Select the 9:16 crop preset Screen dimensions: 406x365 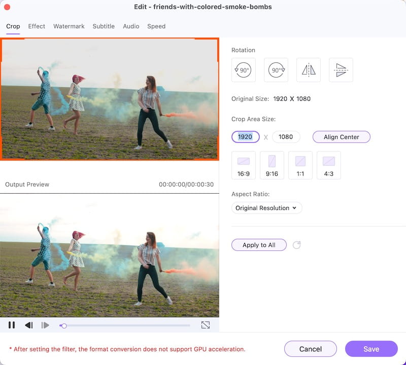coord(272,165)
